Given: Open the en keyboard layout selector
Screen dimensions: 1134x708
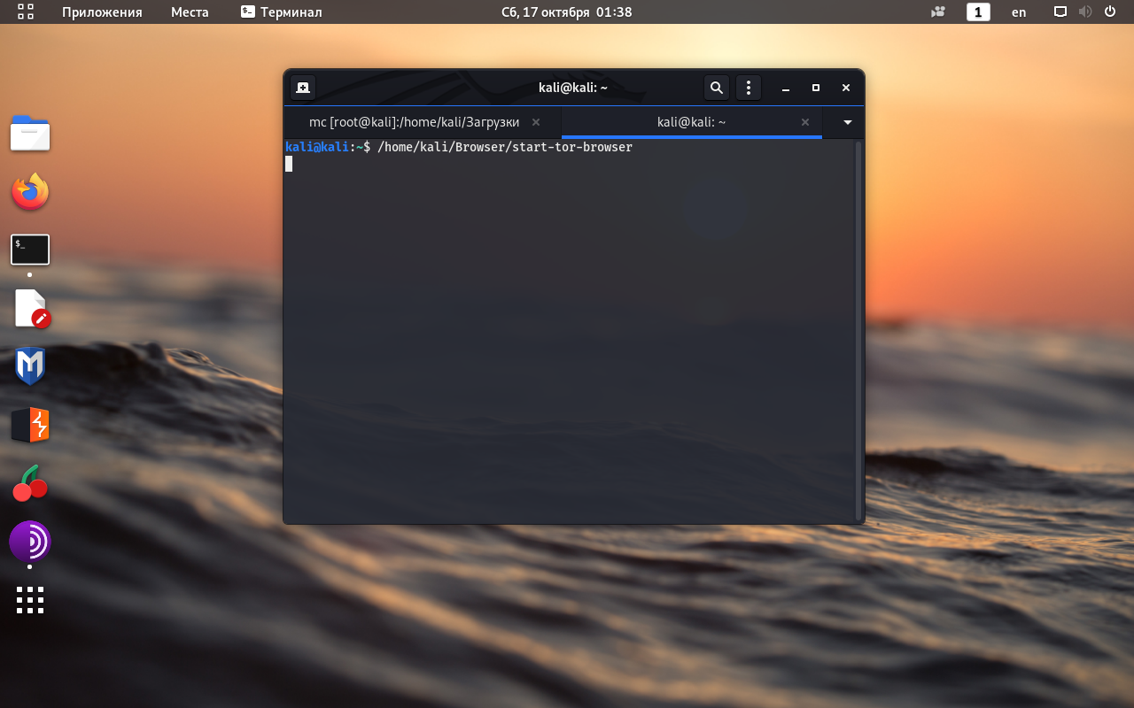Looking at the screenshot, I should 1019,12.
